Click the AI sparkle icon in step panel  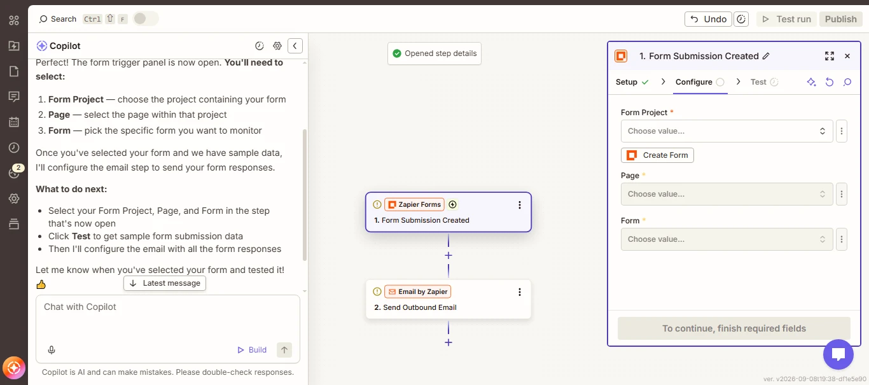pyautogui.click(x=811, y=82)
